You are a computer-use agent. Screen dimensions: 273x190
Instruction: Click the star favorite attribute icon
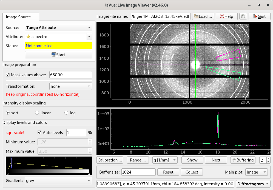pyautogui.click(x=28, y=37)
